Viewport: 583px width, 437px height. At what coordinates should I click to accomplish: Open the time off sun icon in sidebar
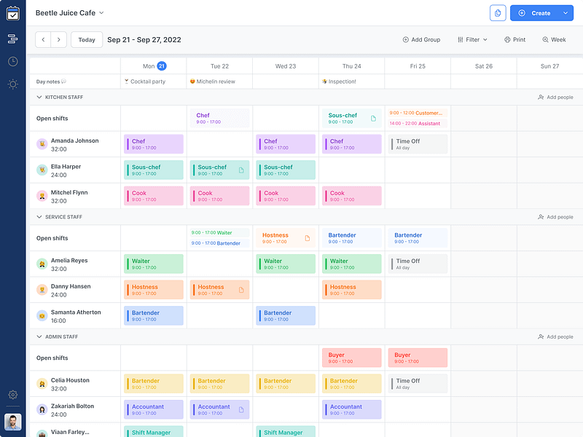(x=13, y=84)
